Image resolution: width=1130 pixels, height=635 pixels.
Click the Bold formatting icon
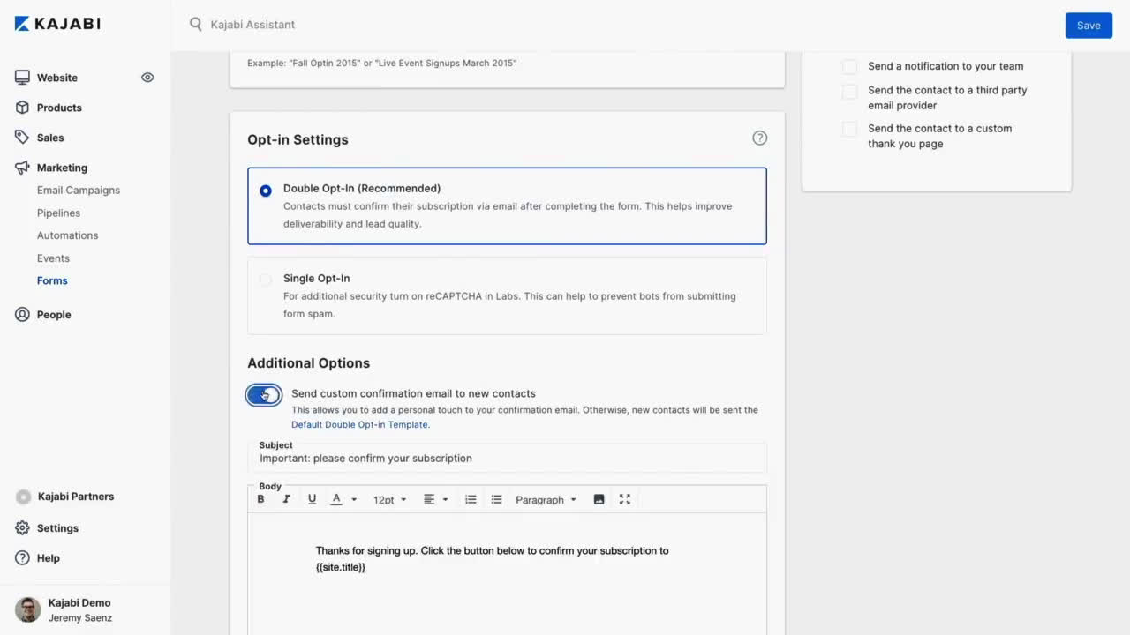tap(260, 499)
